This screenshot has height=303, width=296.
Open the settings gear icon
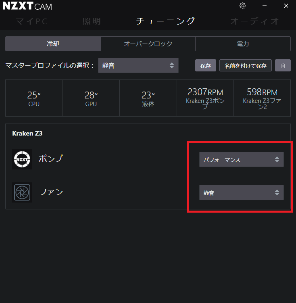(242, 6)
